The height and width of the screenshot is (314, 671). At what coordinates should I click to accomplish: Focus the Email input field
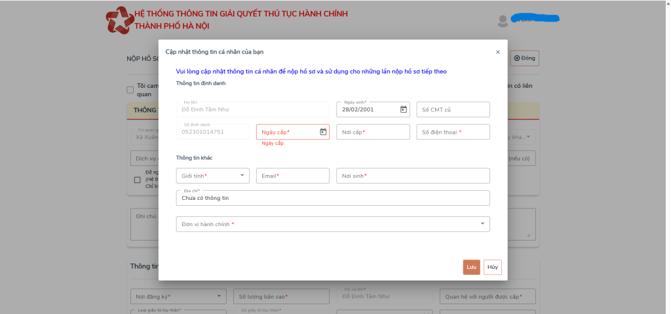tap(293, 176)
